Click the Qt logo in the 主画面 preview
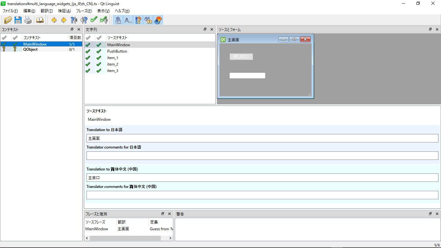Image resolution: width=441 pixels, height=248 pixels. [x=223, y=40]
